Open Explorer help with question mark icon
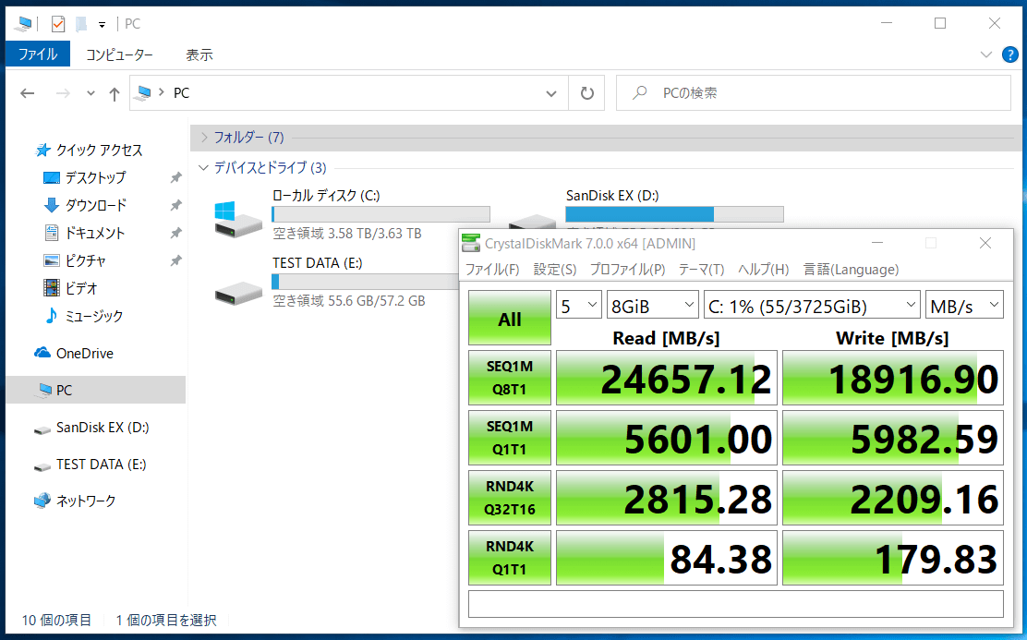The height and width of the screenshot is (640, 1027). coord(1010,54)
